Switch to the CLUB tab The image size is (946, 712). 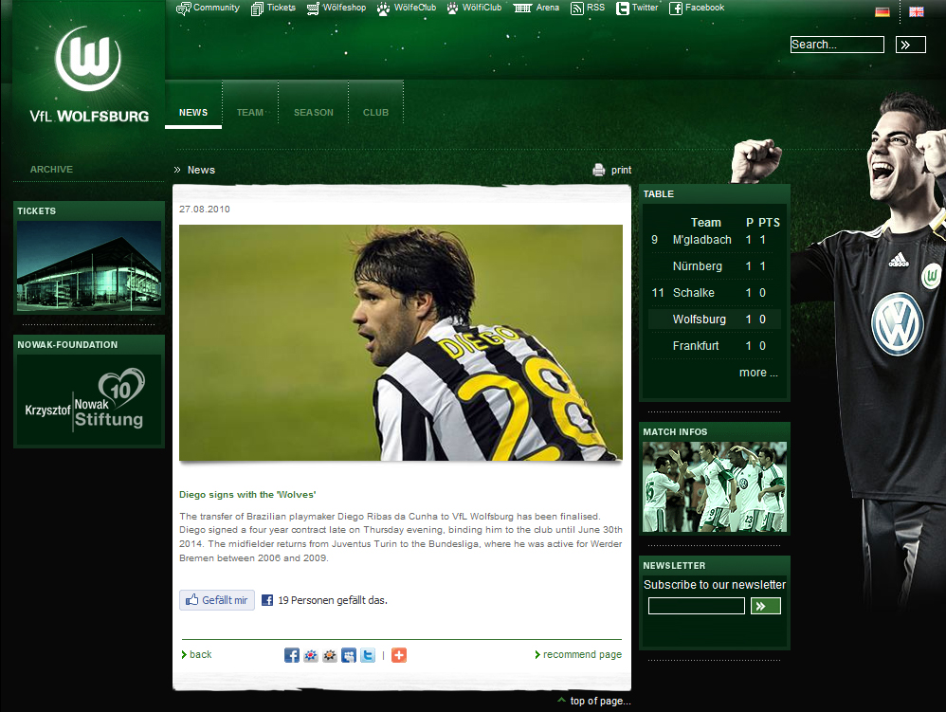coord(375,112)
